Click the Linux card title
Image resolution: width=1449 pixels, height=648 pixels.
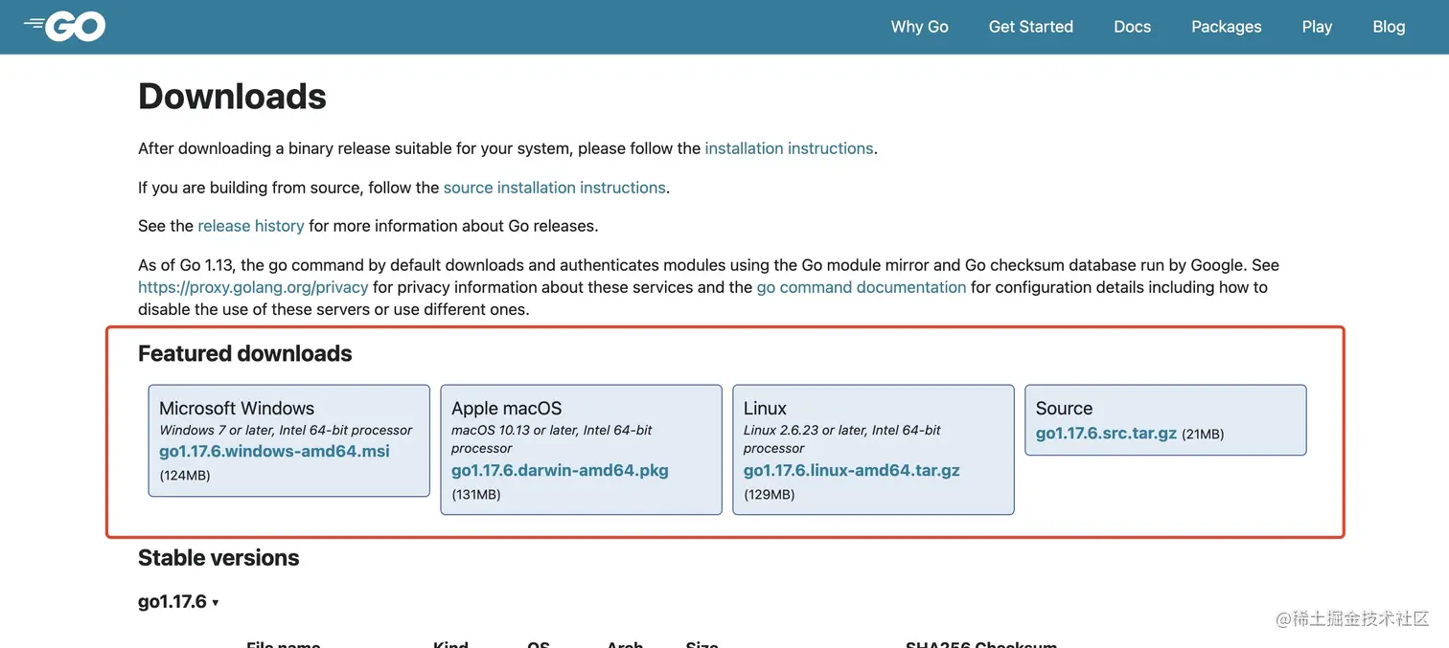pyautogui.click(x=765, y=408)
